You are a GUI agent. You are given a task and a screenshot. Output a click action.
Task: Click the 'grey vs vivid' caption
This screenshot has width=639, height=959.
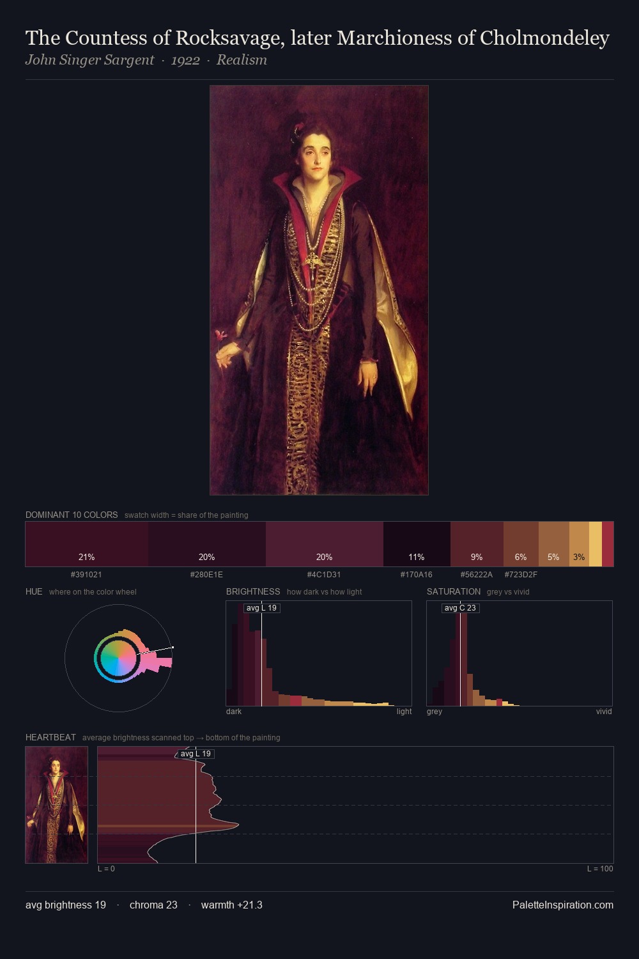pos(508,591)
